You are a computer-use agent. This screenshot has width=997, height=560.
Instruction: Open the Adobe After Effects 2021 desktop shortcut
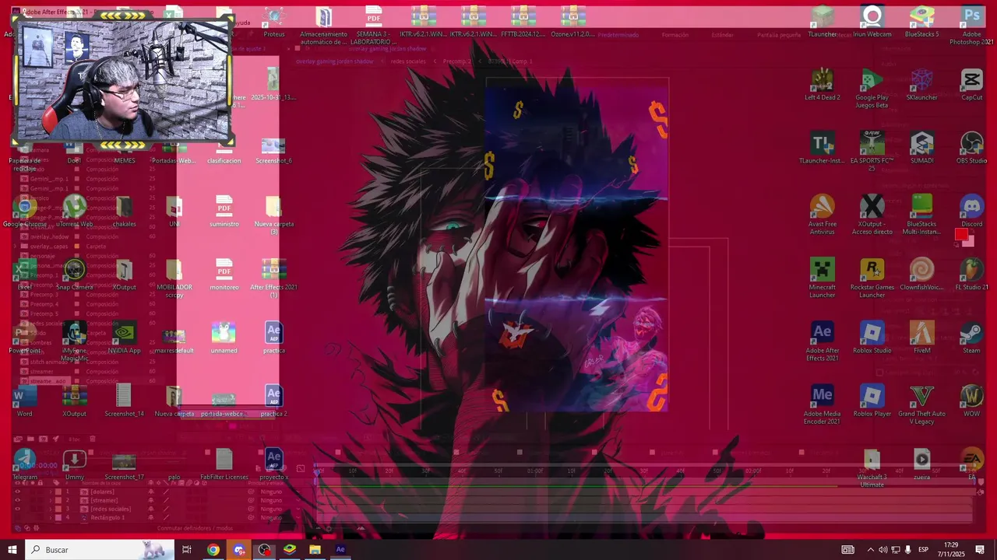click(822, 341)
